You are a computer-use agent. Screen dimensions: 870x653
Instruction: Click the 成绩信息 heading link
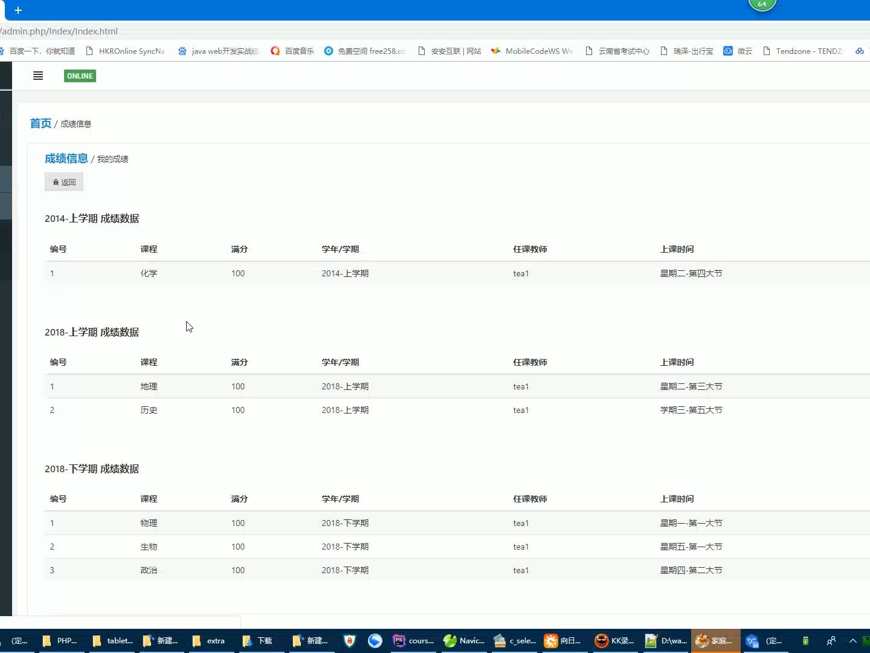66,158
